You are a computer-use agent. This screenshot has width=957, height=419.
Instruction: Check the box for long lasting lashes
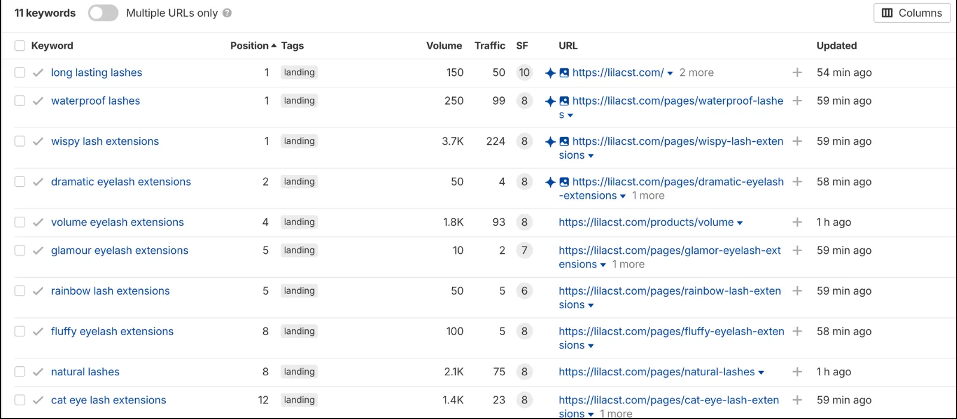click(20, 72)
